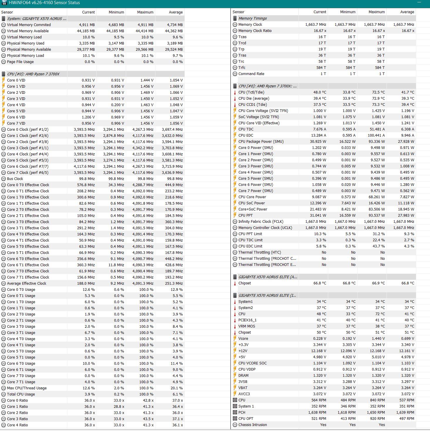The width and height of the screenshot is (430, 431).
Task: Click the Core 0 VID lightning bolt icon
Action: point(4,80)
